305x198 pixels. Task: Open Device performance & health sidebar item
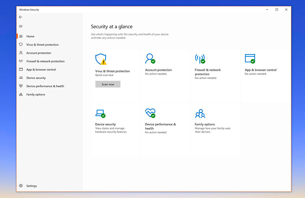click(45, 86)
